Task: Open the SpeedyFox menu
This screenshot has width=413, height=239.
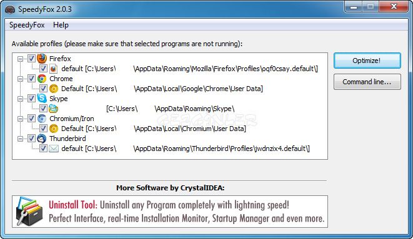Action: click(x=27, y=25)
